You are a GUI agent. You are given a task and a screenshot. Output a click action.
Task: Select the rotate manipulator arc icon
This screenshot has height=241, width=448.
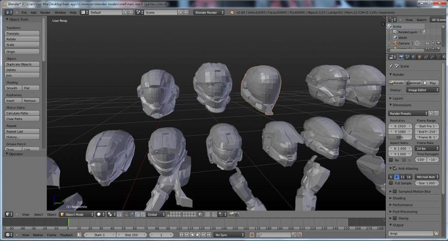tap(137, 214)
